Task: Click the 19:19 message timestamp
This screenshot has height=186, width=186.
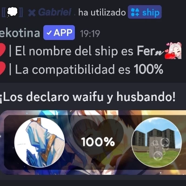Action: pos(90,33)
